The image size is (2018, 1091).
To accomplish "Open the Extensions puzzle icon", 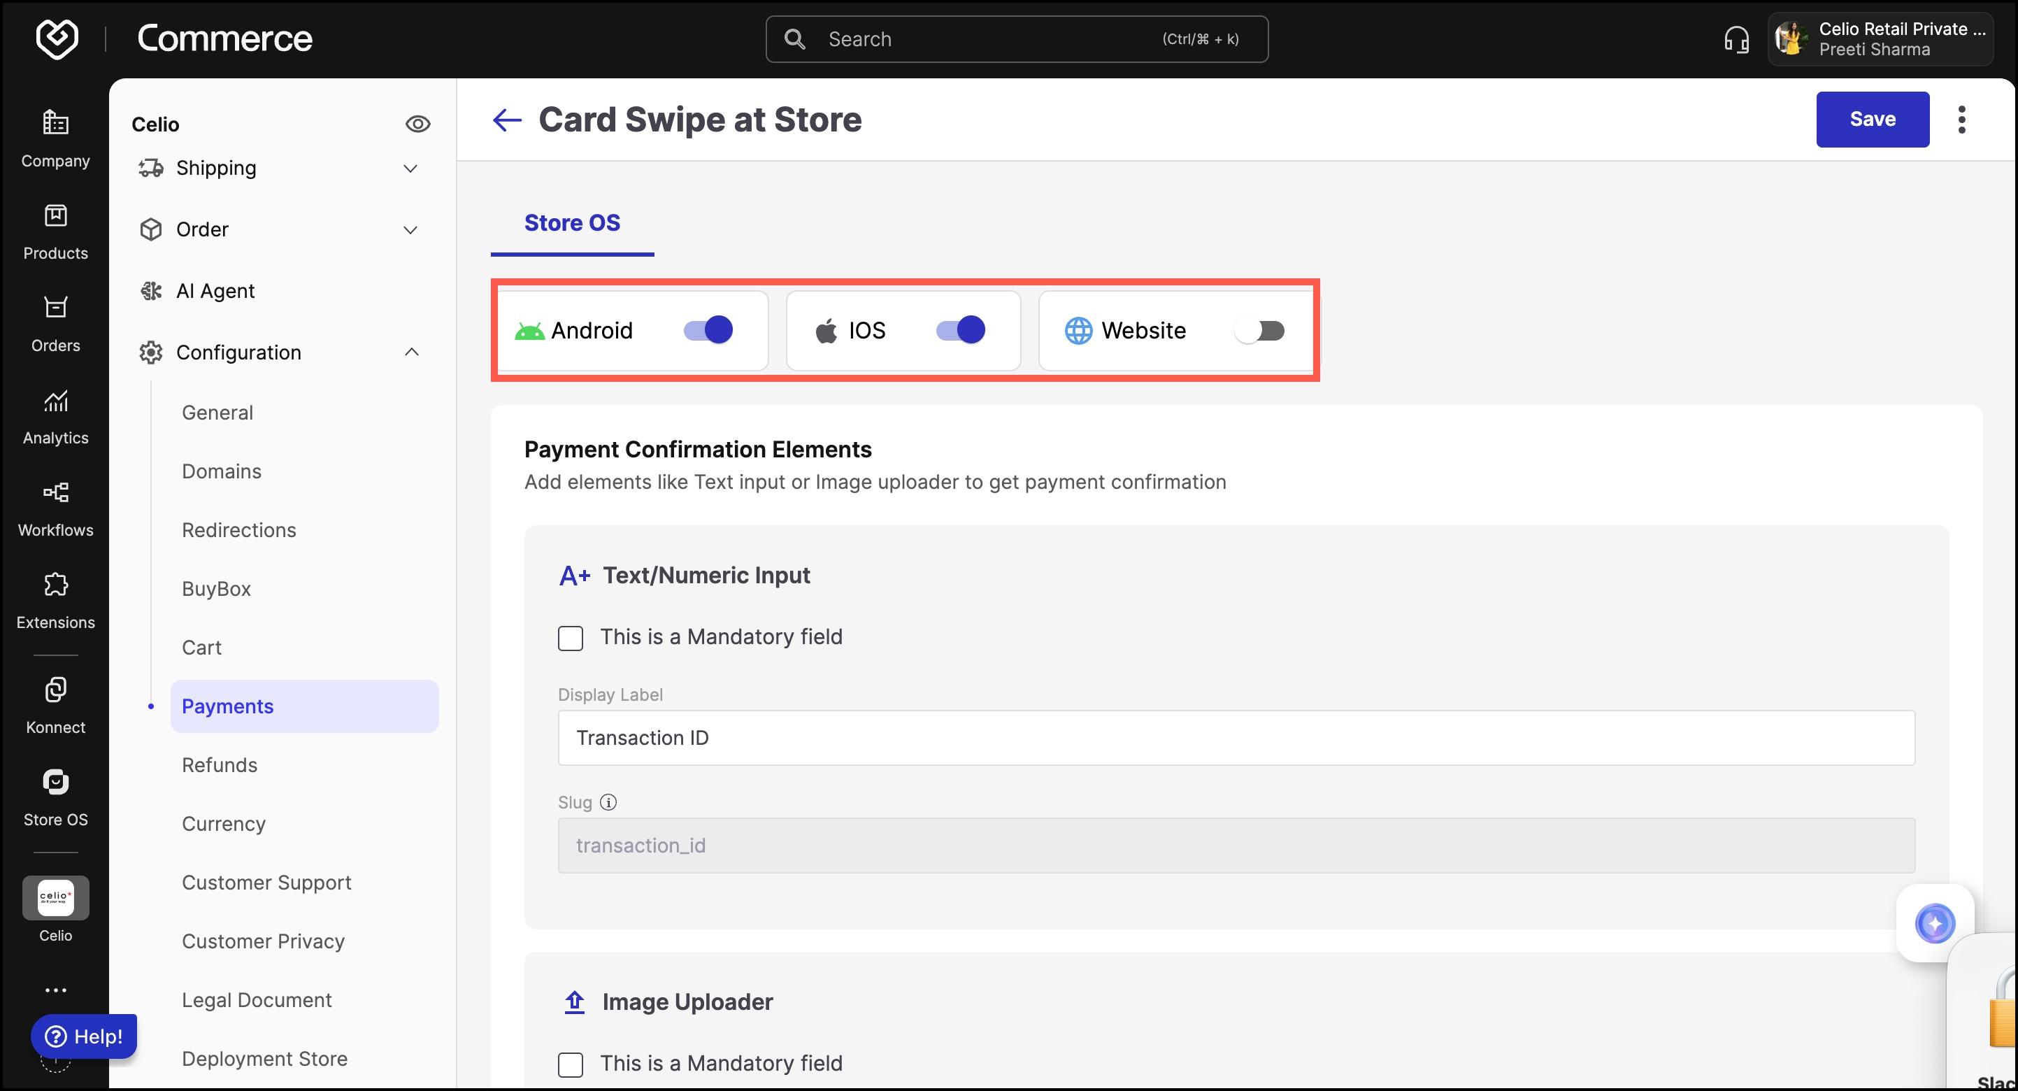I will pyautogui.click(x=55, y=585).
